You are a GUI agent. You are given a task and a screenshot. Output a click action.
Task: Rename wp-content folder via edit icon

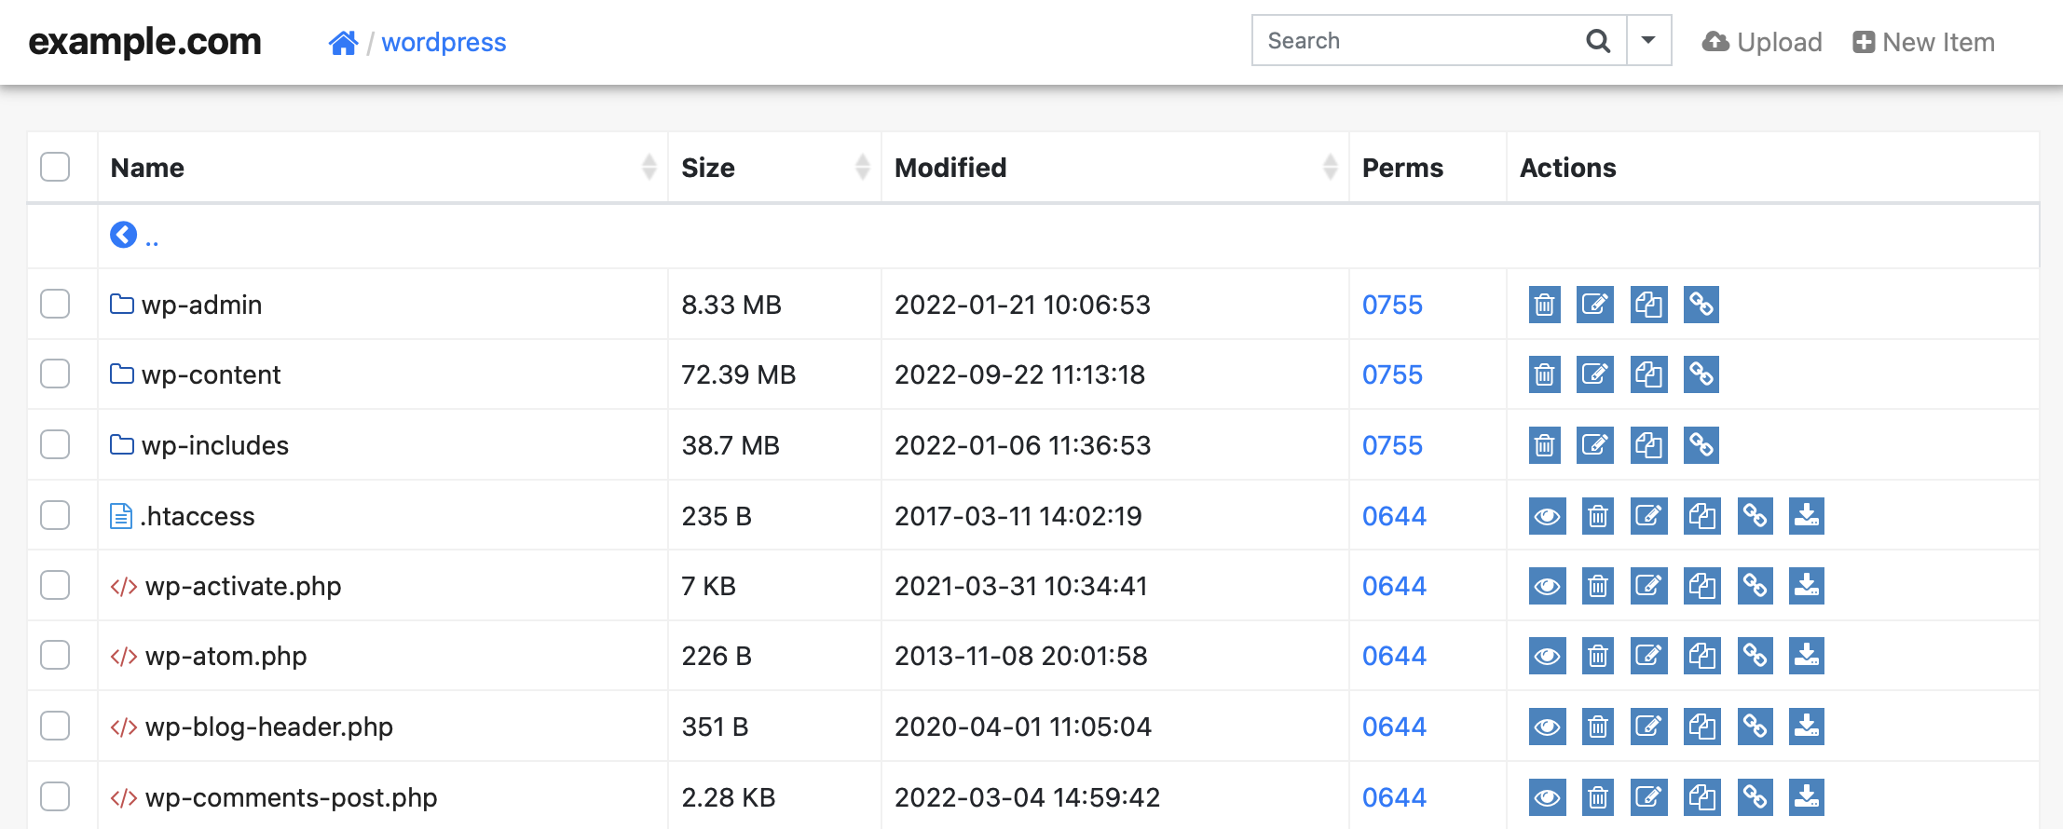pyautogui.click(x=1594, y=374)
